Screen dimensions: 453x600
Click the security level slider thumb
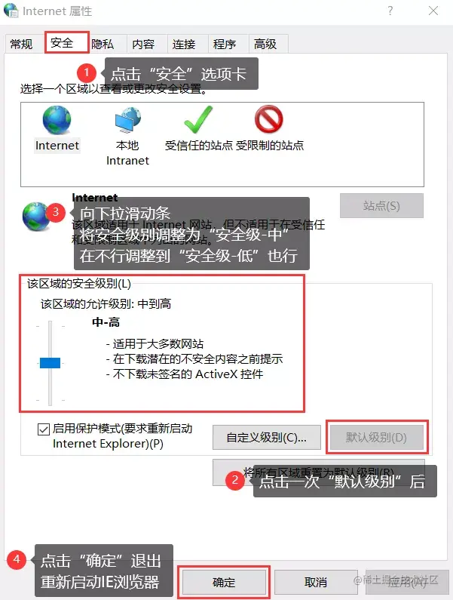tap(50, 363)
